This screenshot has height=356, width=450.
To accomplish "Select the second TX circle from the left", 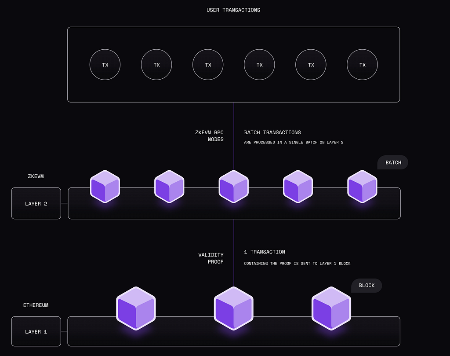I will point(156,65).
